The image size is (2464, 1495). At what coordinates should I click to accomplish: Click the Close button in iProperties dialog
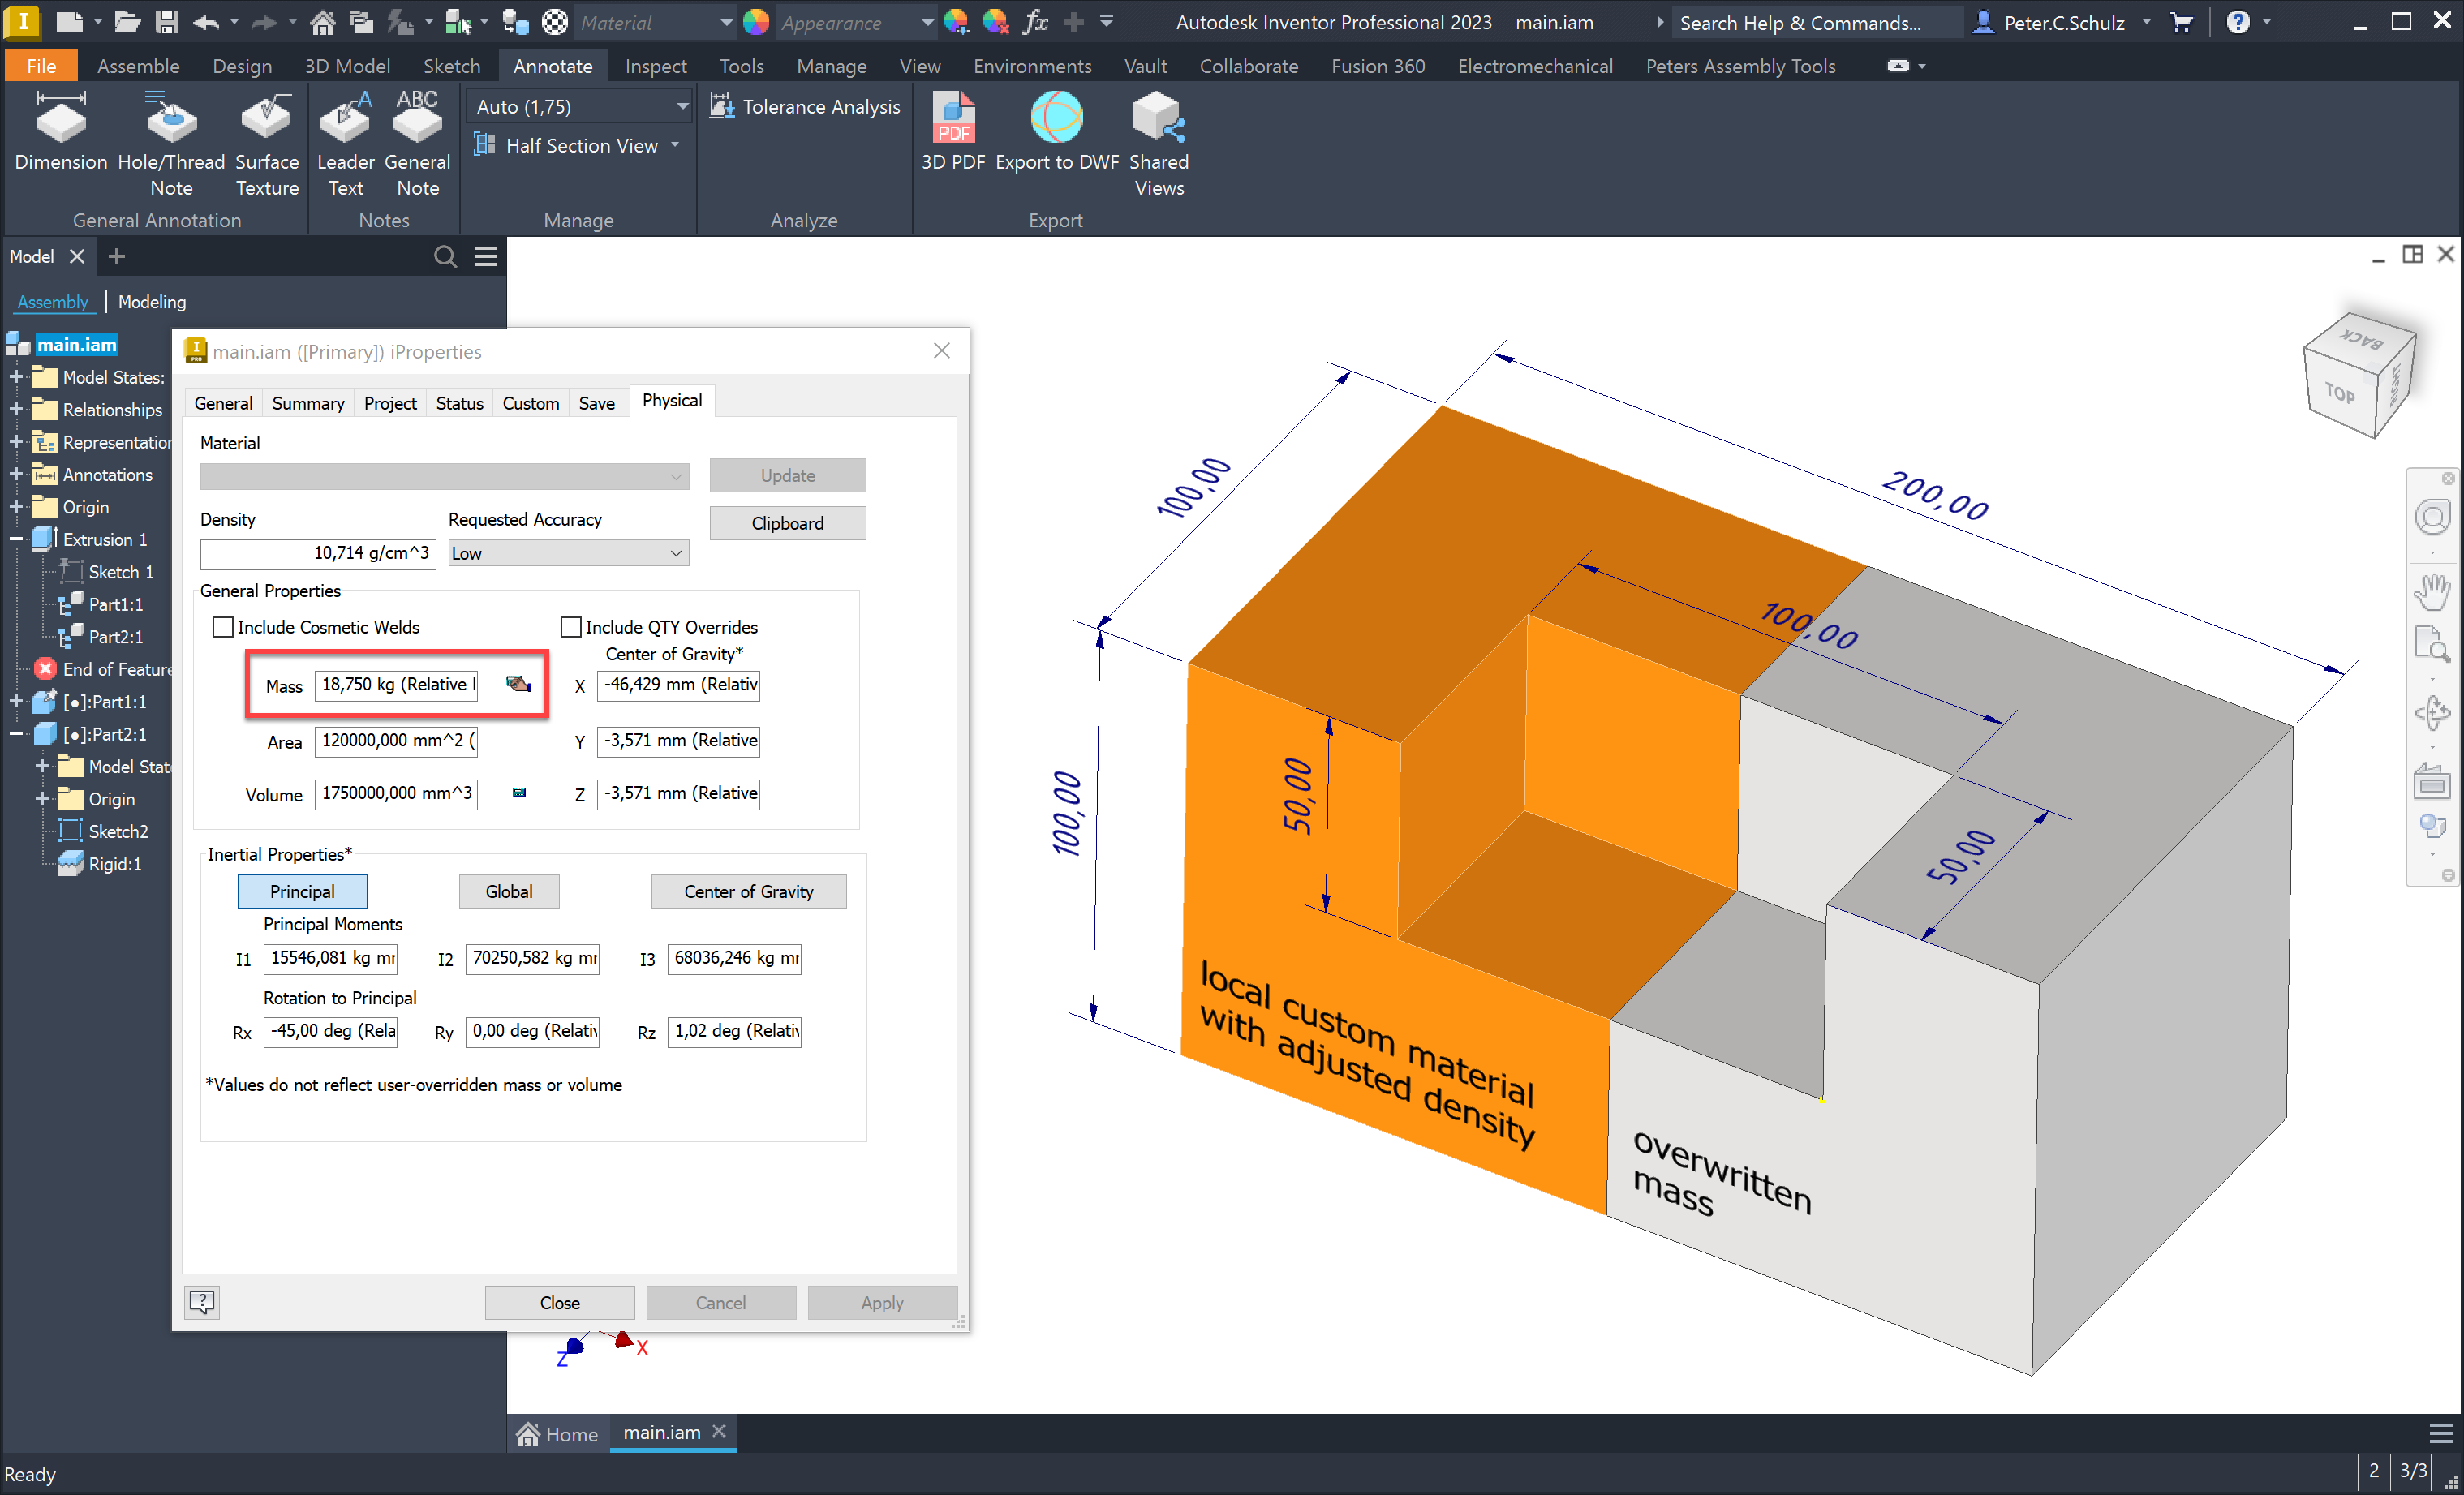tap(559, 1302)
